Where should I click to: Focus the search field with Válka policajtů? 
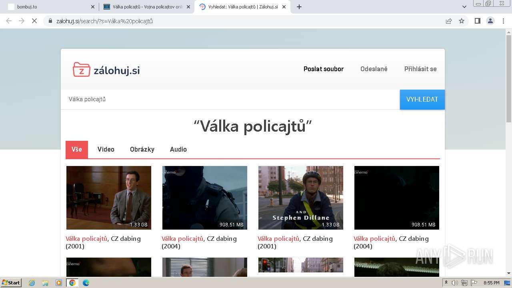tap(230, 99)
